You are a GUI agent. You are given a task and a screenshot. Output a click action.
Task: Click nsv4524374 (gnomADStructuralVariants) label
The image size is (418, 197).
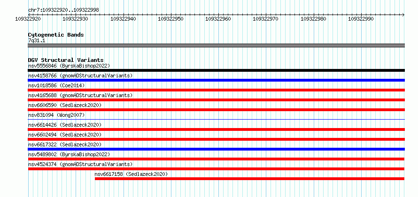80,164
